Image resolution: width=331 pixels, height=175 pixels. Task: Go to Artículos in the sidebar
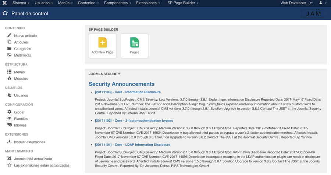(21, 42)
